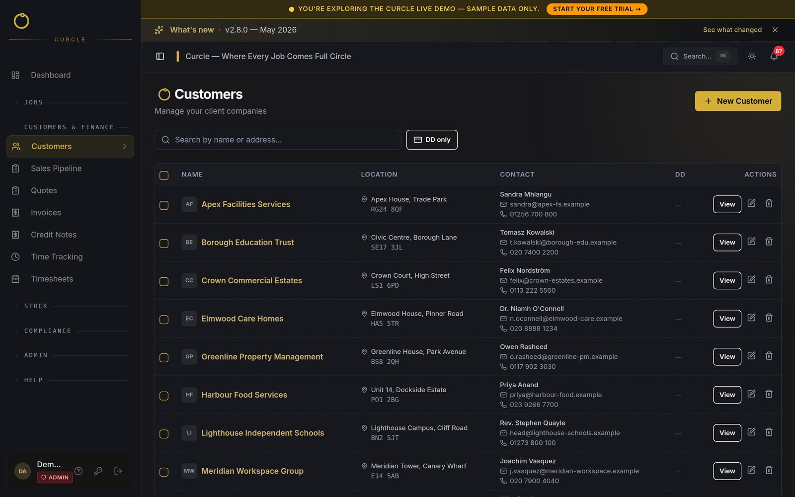795x497 pixels.
Task: Navigate to Invoices
Action: (x=70, y=213)
